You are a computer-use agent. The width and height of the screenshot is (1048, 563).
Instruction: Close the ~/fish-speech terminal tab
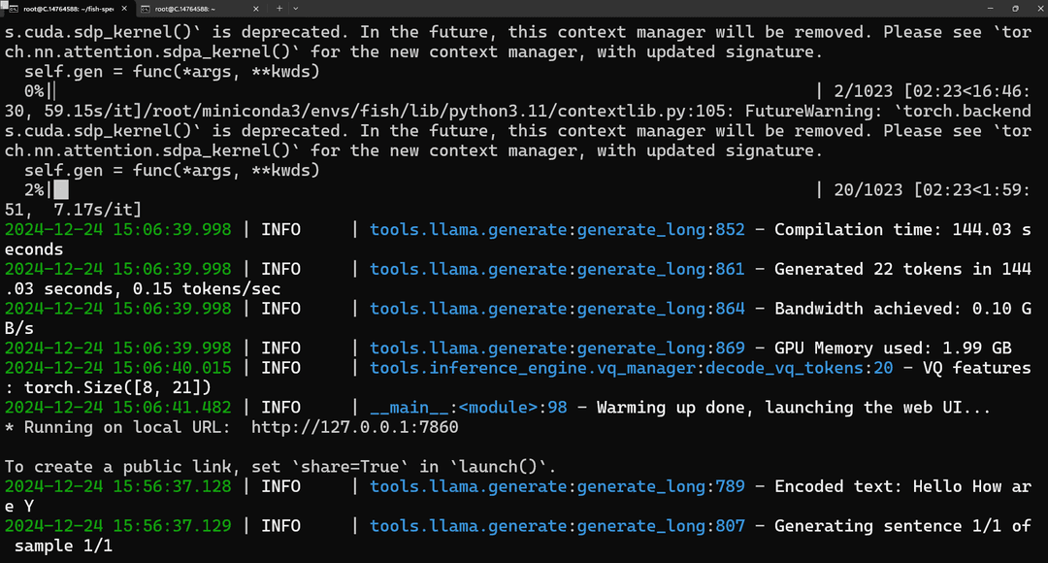point(123,9)
